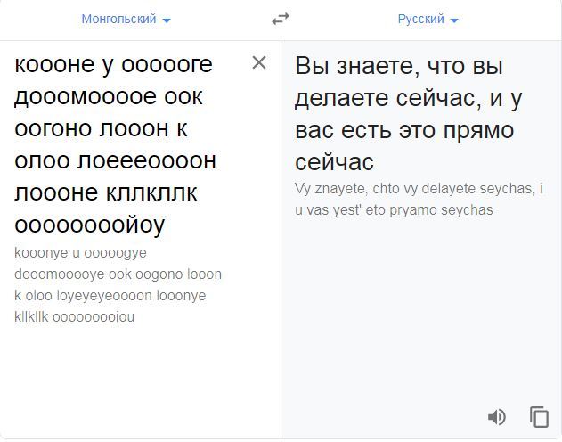This screenshot has width=562, height=442.
Task: Select the Монгольский source language label
Action: pyautogui.click(x=118, y=19)
